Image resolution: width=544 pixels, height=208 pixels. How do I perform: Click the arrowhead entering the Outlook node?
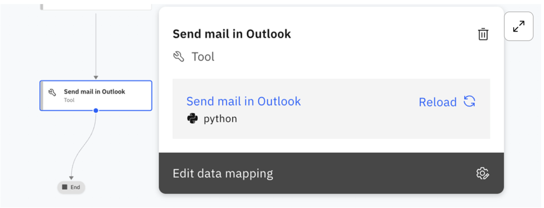pos(96,78)
